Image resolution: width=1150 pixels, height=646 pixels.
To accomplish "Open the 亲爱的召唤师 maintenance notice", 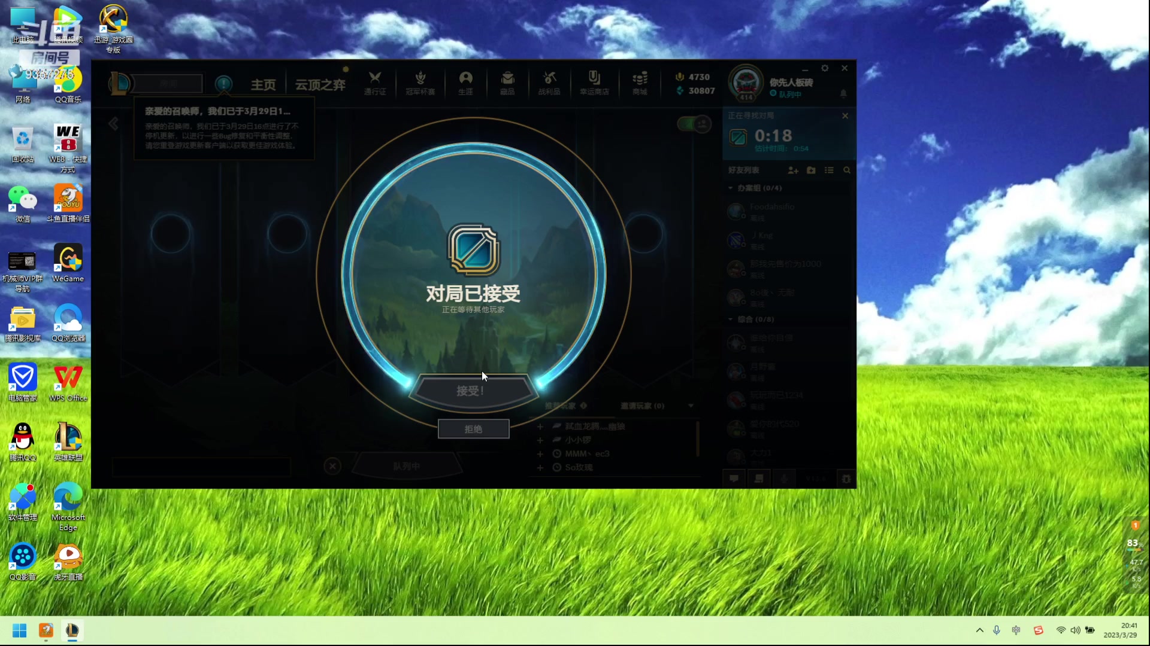I will [x=224, y=129].
